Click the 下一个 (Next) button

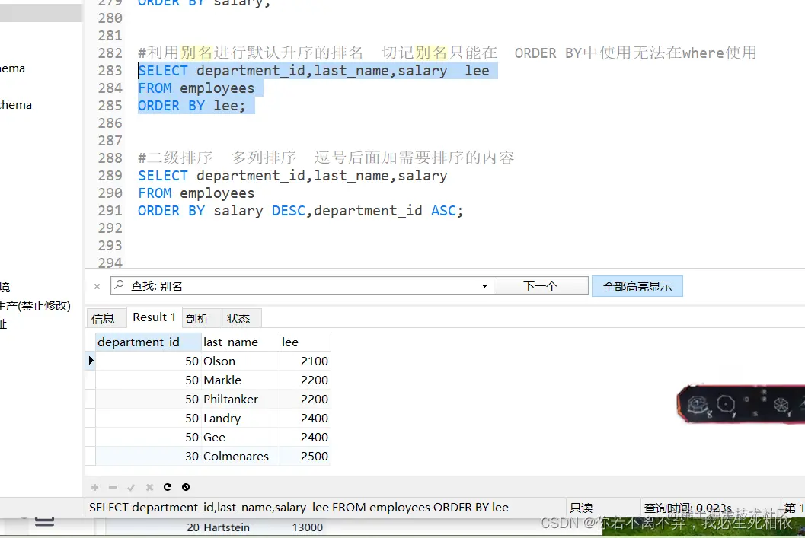pyautogui.click(x=541, y=286)
